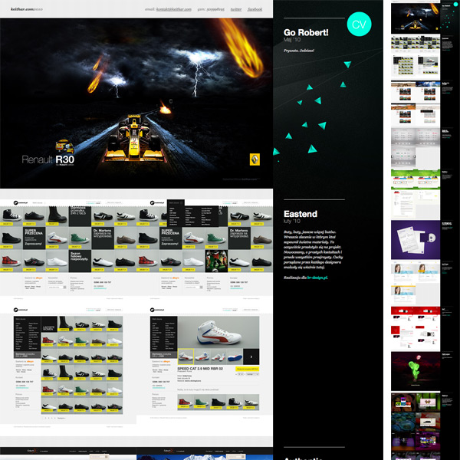Select the luty '10 date under Eastend
This screenshot has height=460, width=460.
tap(292, 221)
